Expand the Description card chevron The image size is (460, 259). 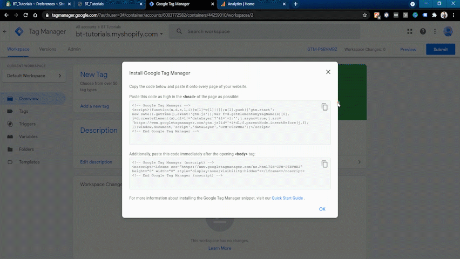360,162
